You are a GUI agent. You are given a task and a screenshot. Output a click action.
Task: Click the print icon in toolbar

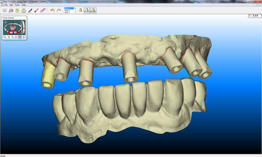coord(24,10)
